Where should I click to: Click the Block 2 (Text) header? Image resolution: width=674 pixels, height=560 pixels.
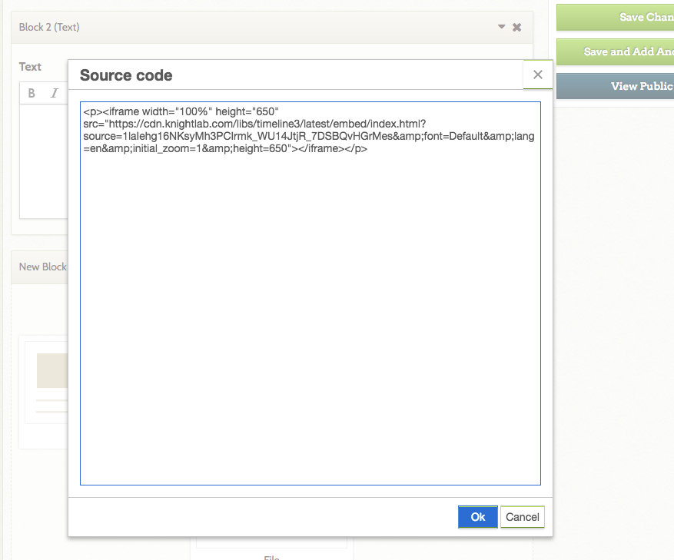tap(49, 28)
